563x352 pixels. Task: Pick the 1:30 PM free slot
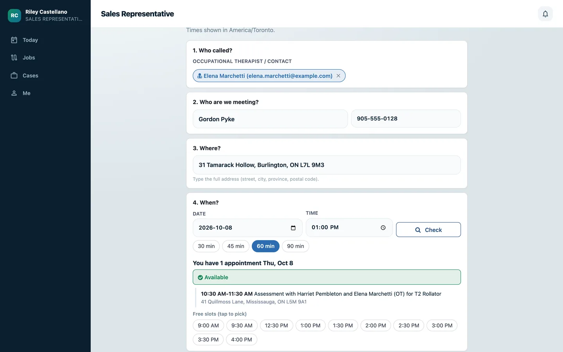pos(343,325)
